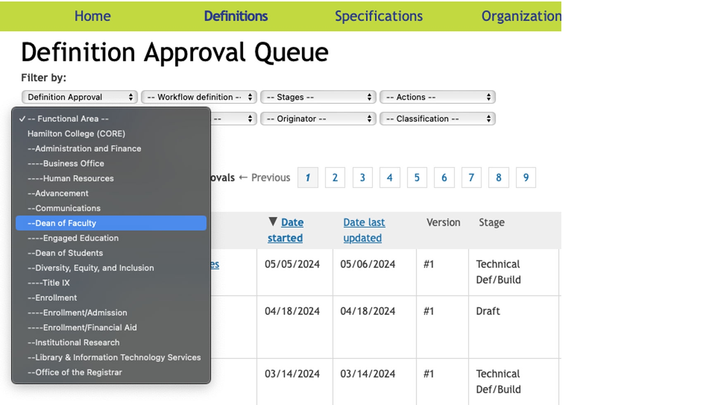Go to page 1 of results
This screenshot has width=721, height=405.
point(308,178)
